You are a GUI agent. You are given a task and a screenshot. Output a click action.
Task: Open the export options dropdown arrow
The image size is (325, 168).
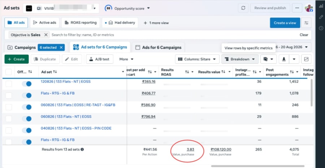tap(294, 59)
